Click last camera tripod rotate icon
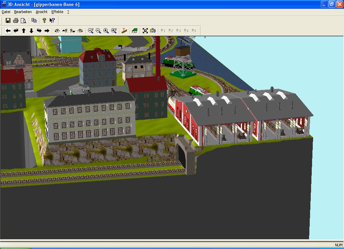The height and width of the screenshot is (249, 344). [80, 31]
